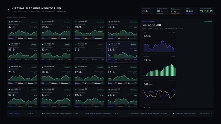Open the vm-node-03 card title

82,21
